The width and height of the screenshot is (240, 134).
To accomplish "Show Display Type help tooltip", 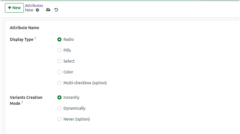I will [35, 38].
